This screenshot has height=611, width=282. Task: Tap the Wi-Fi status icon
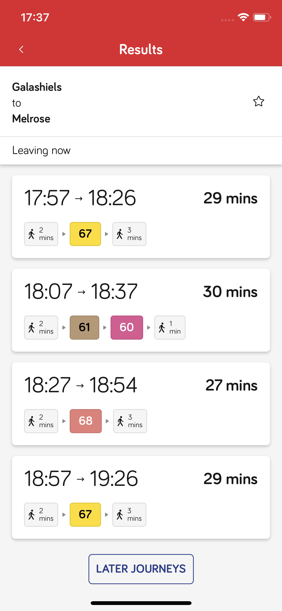243,17
